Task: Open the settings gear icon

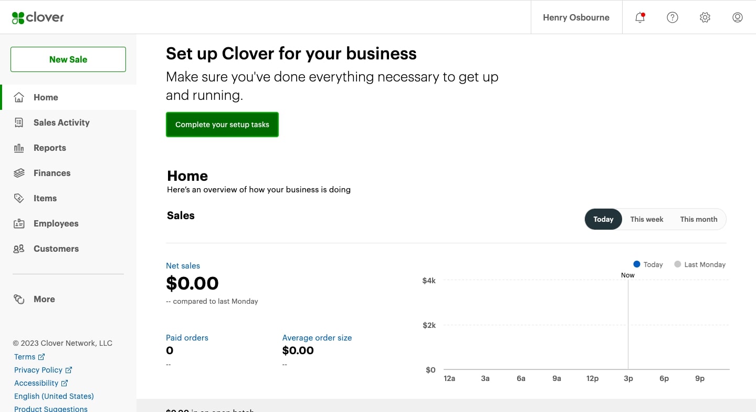Action: pos(705,17)
